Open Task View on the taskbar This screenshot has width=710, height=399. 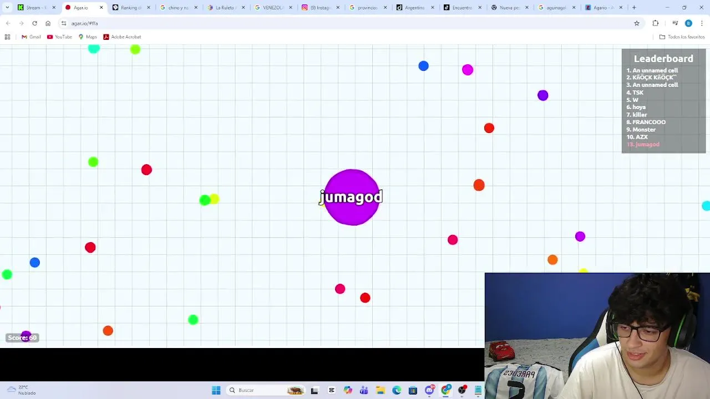click(x=315, y=390)
